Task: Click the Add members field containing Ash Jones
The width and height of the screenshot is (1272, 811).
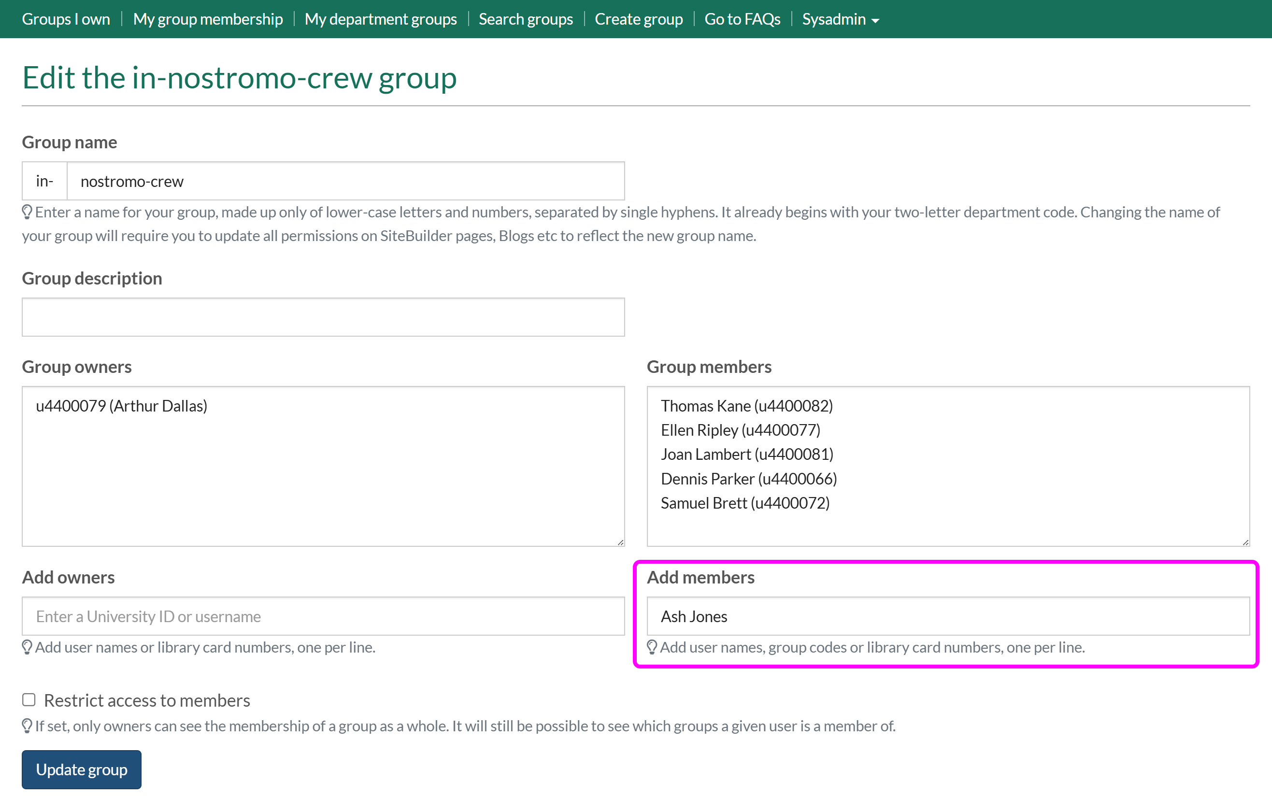Action: coord(948,617)
